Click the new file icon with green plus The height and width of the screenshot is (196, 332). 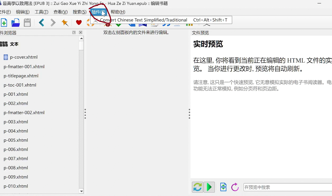coord(4,23)
